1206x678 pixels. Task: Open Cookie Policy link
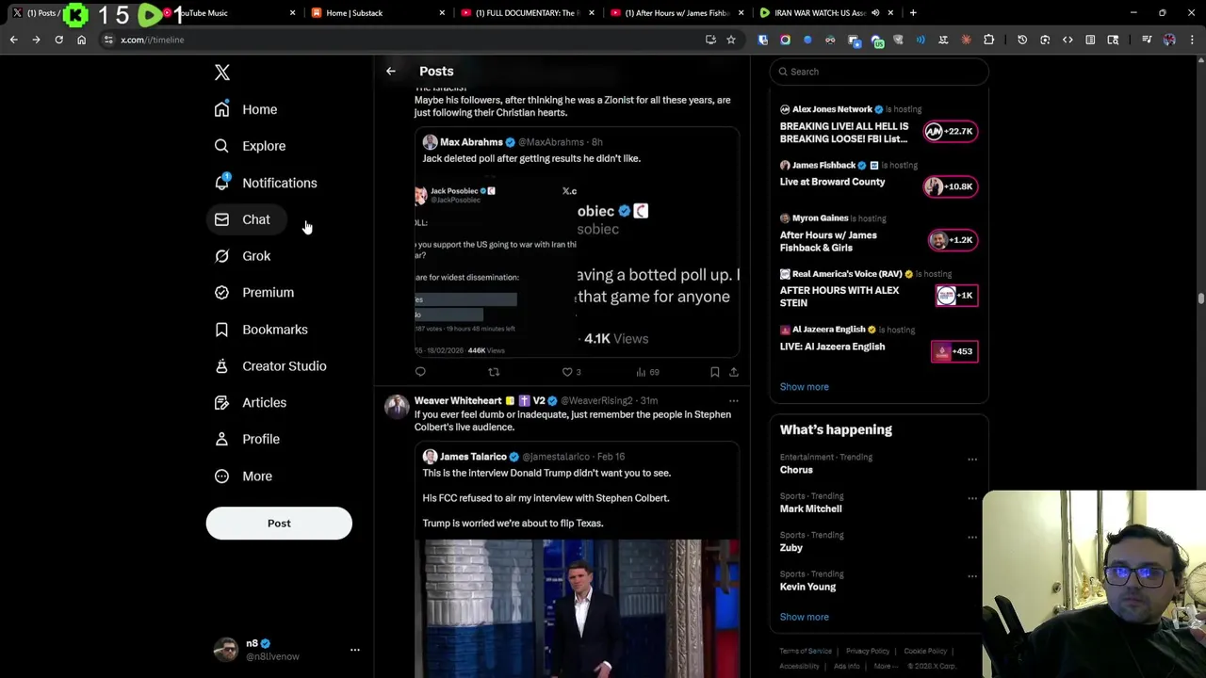pos(925,651)
